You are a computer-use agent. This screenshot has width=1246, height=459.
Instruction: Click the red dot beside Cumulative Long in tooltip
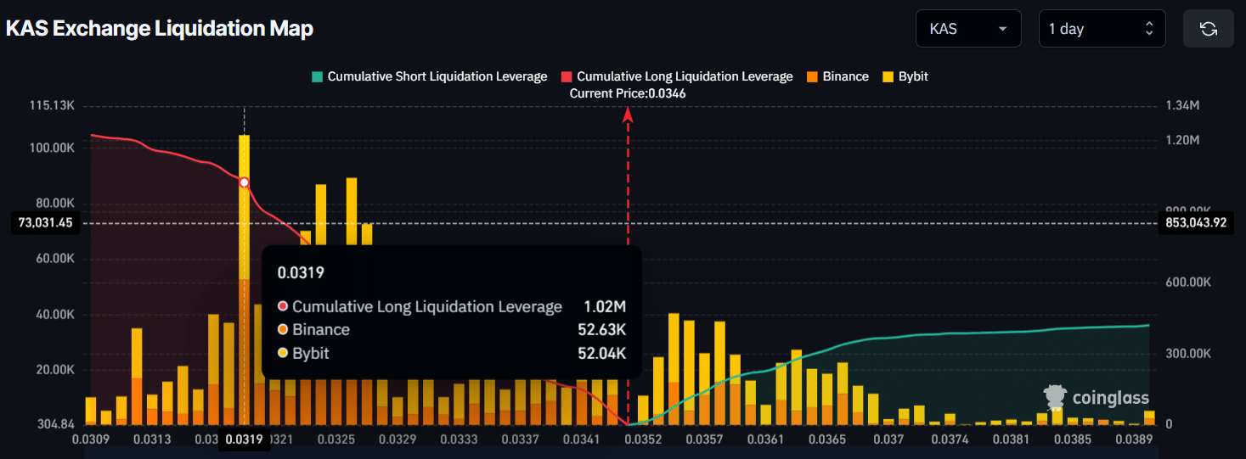click(283, 306)
